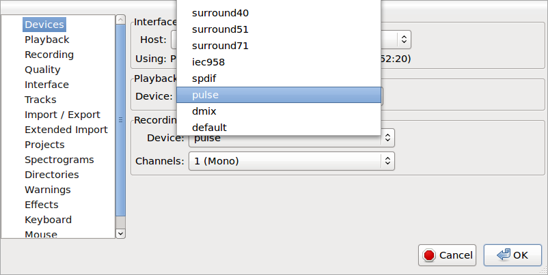Open the Recording Device dropdown
548x275 pixels.
[x=387, y=138]
